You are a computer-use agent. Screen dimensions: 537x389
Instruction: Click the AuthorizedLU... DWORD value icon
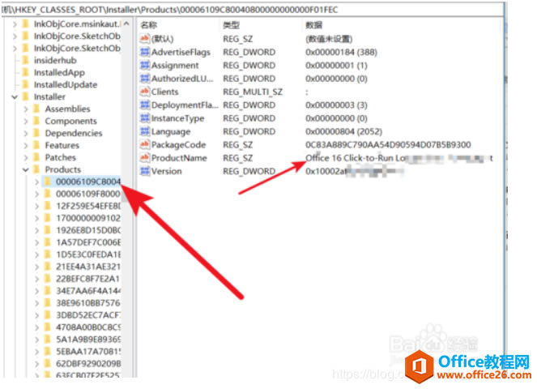coord(145,79)
